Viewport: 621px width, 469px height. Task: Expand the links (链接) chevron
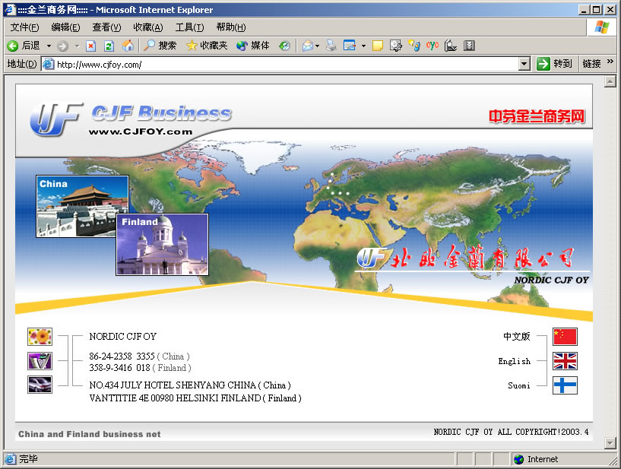click(x=610, y=61)
